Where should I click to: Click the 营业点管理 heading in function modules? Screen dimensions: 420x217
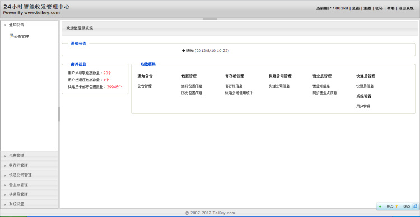click(x=322, y=76)
